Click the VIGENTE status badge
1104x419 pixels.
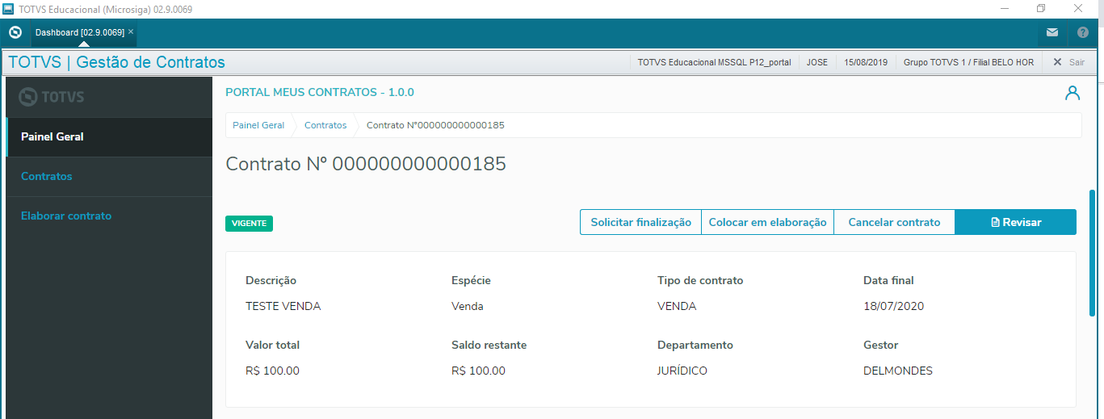click(249, 224)
